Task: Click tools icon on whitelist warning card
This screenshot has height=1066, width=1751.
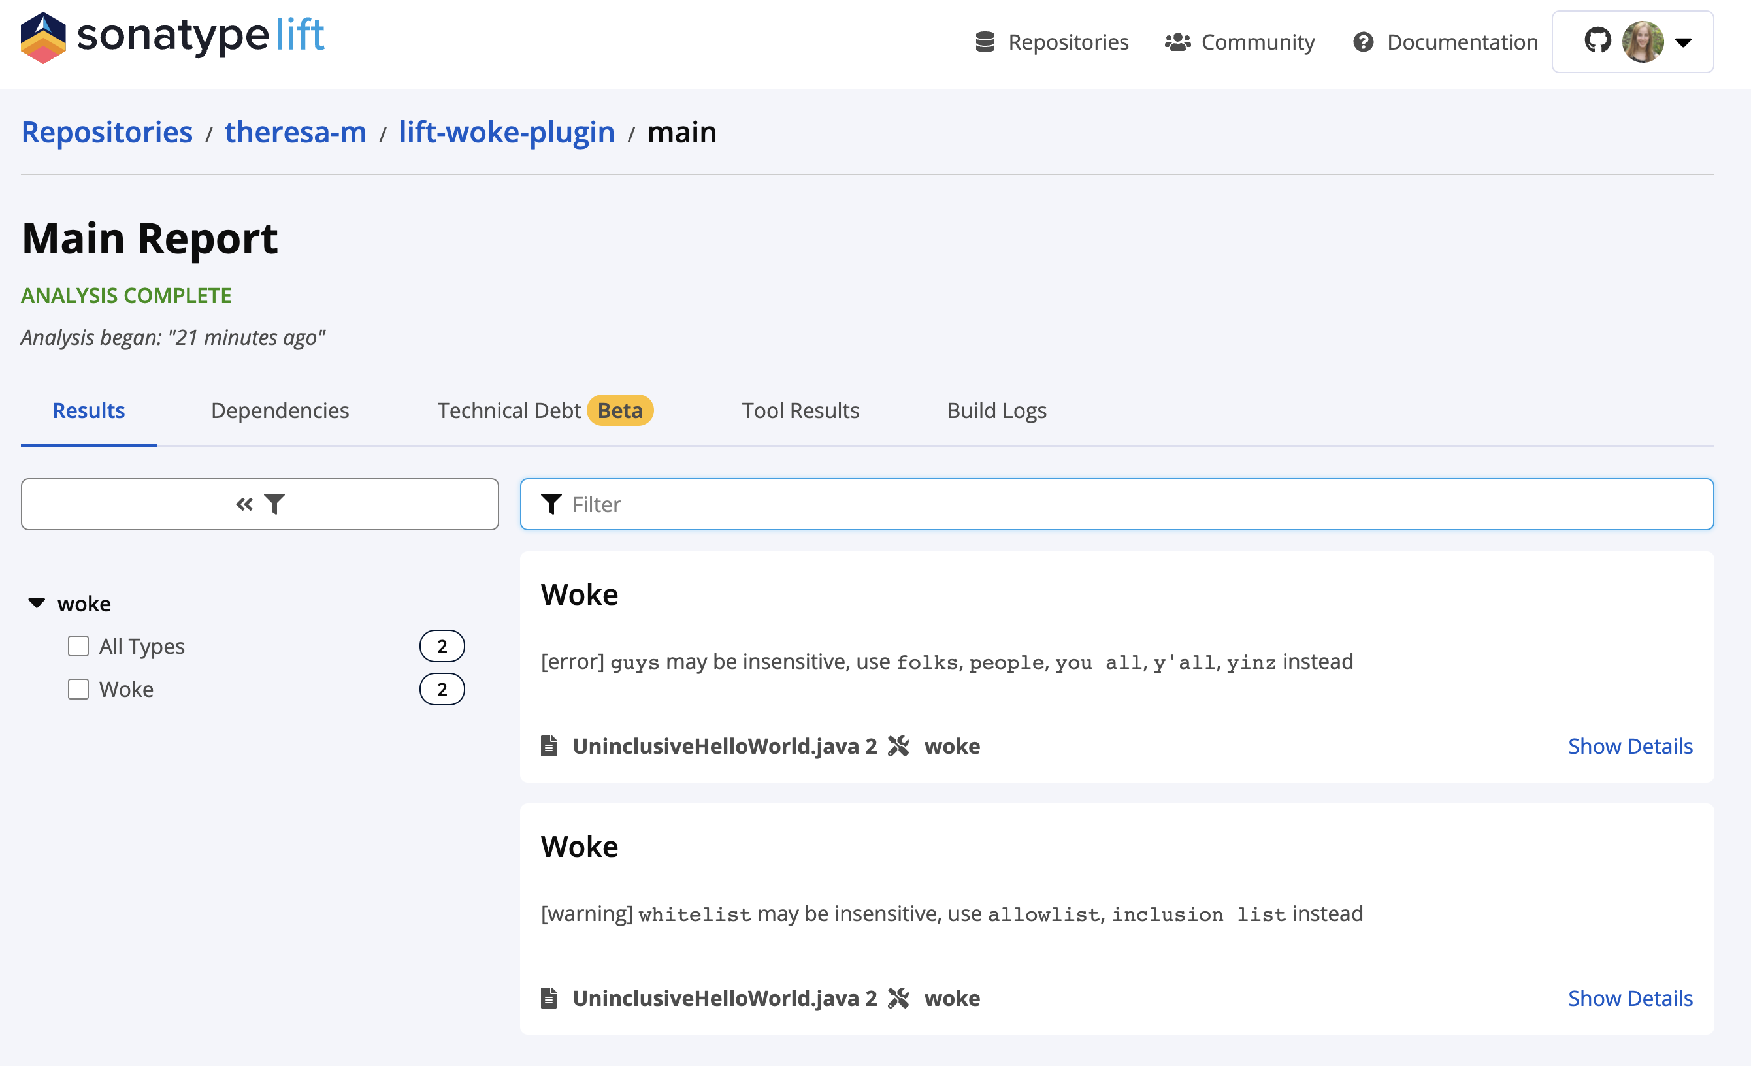Action: pos(898,998)
